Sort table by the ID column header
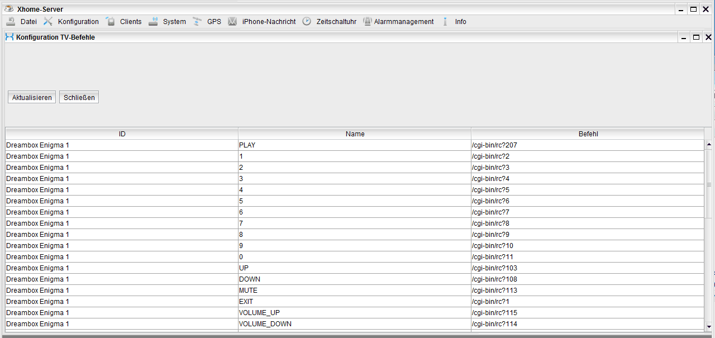Viewport: 715px width, 338px height. tap(122, 134)
